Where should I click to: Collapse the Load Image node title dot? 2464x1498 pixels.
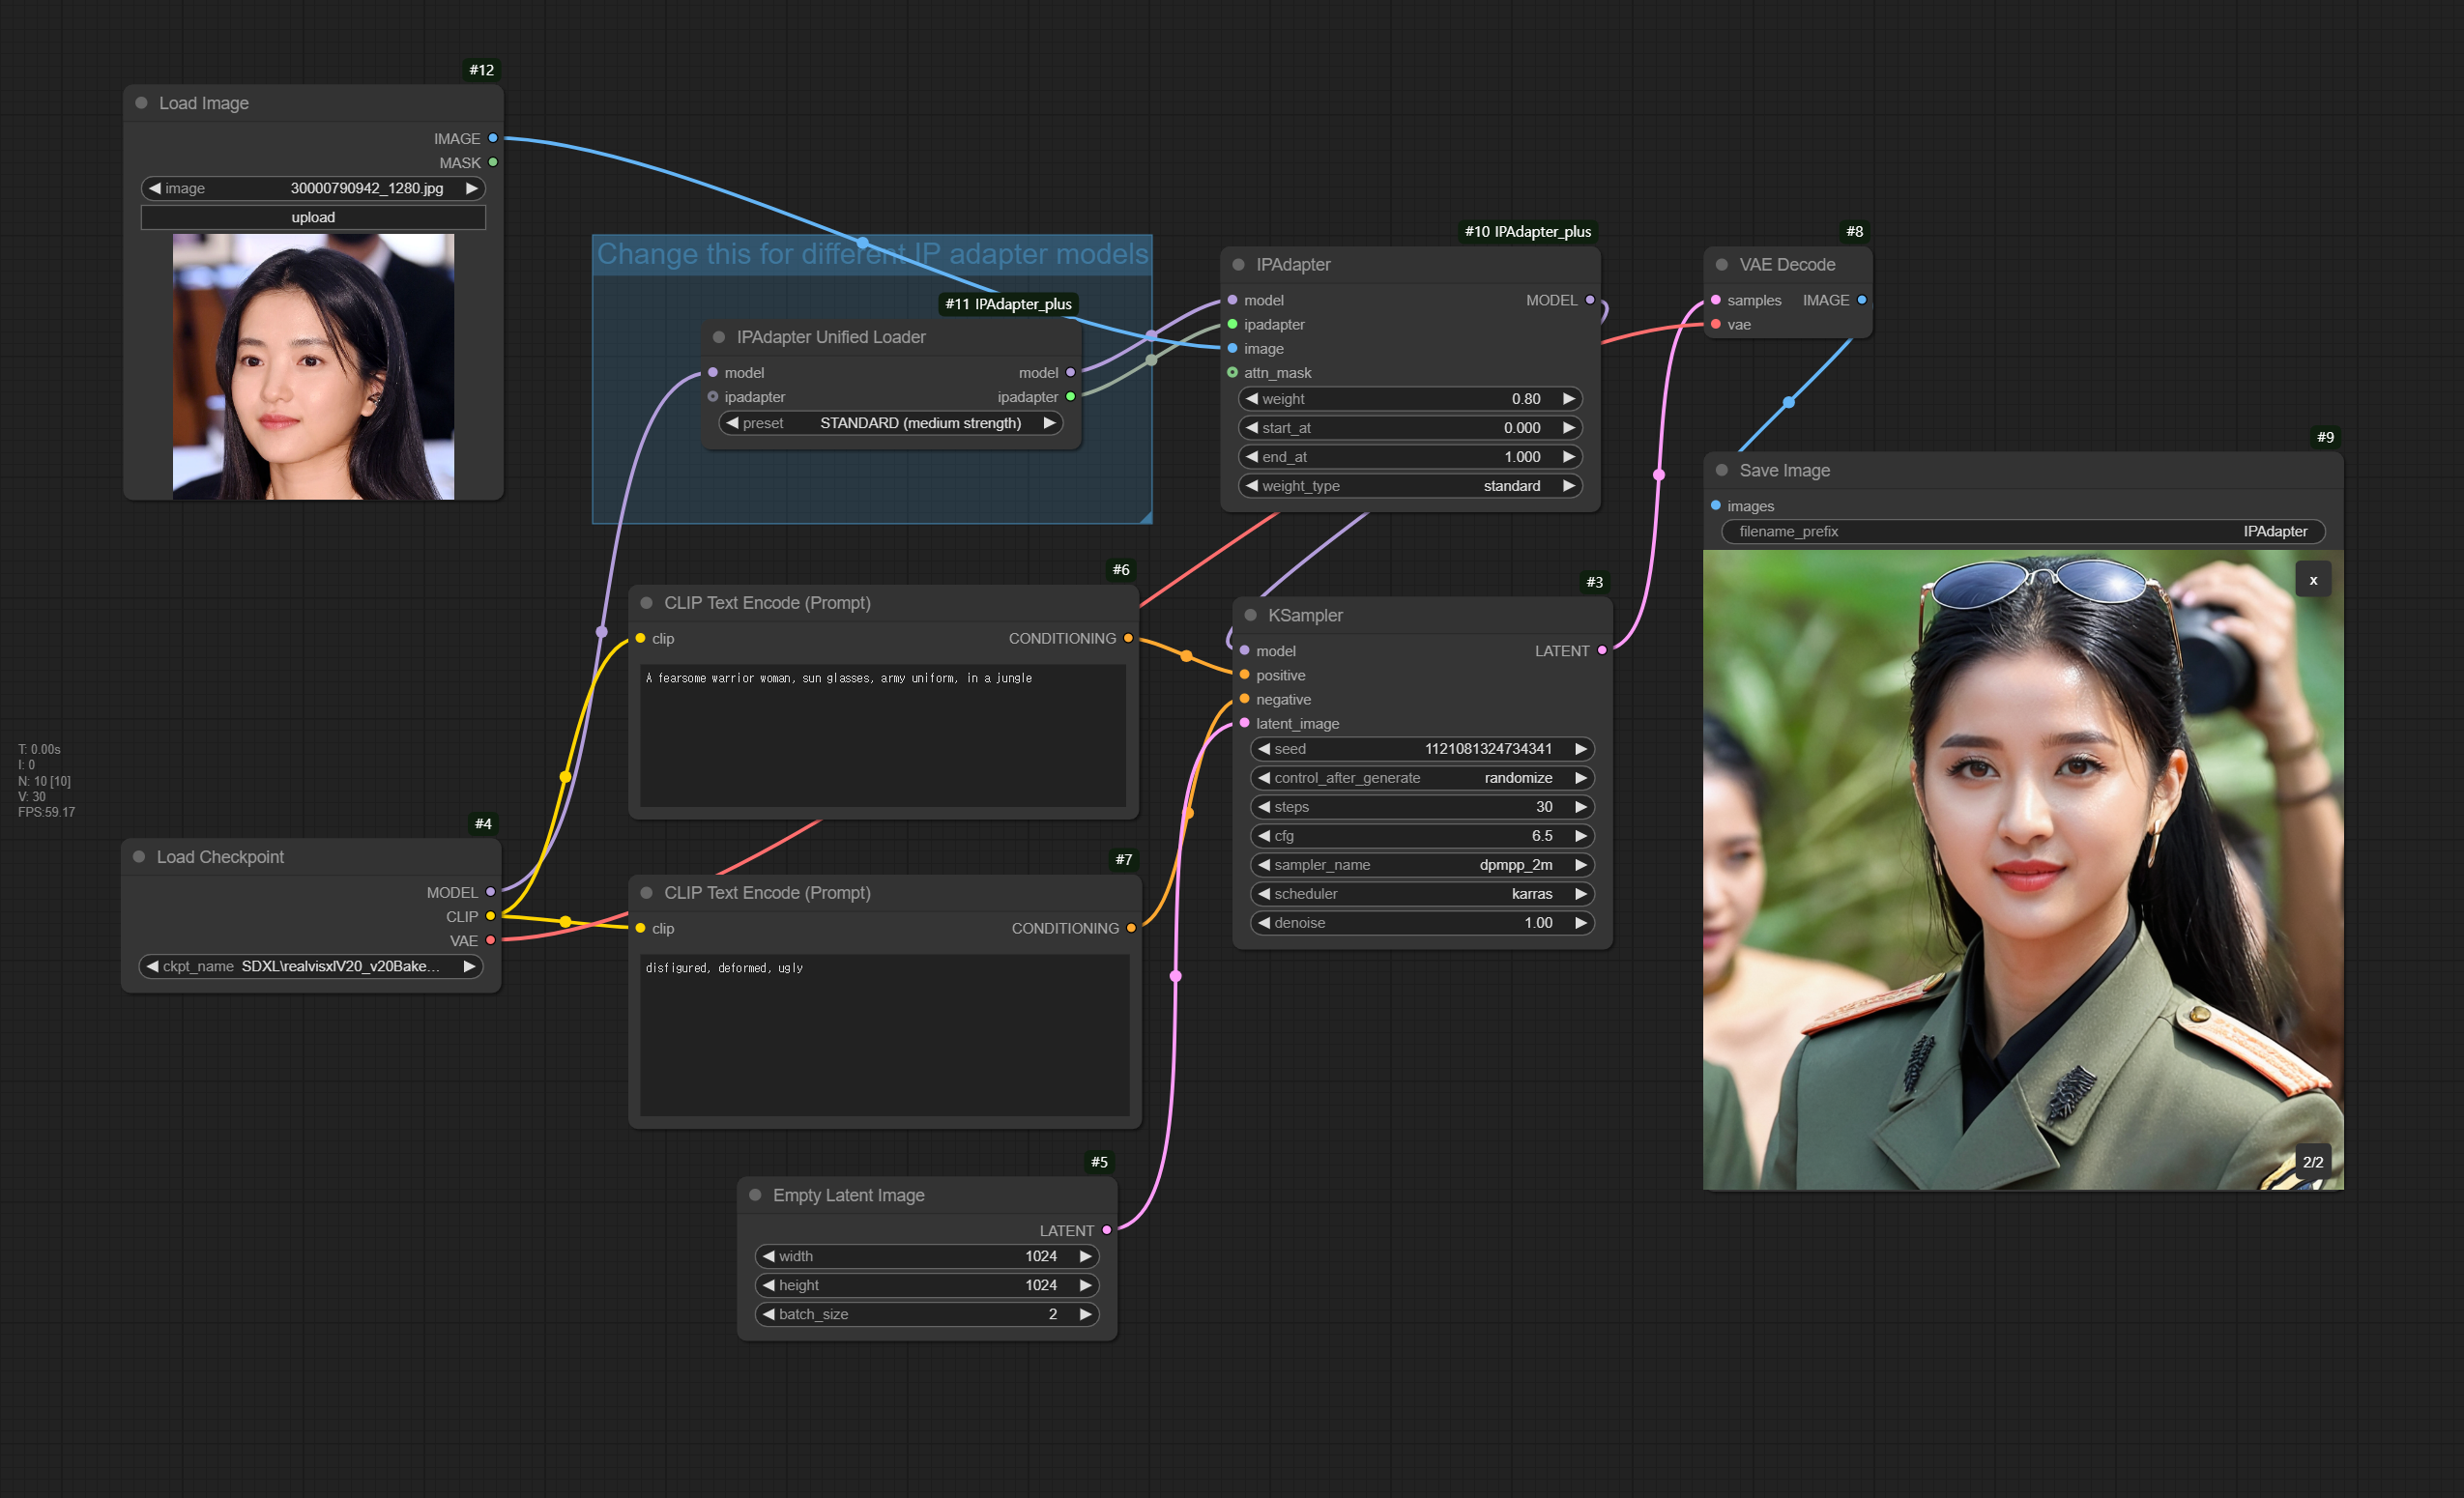pos(141,103)
